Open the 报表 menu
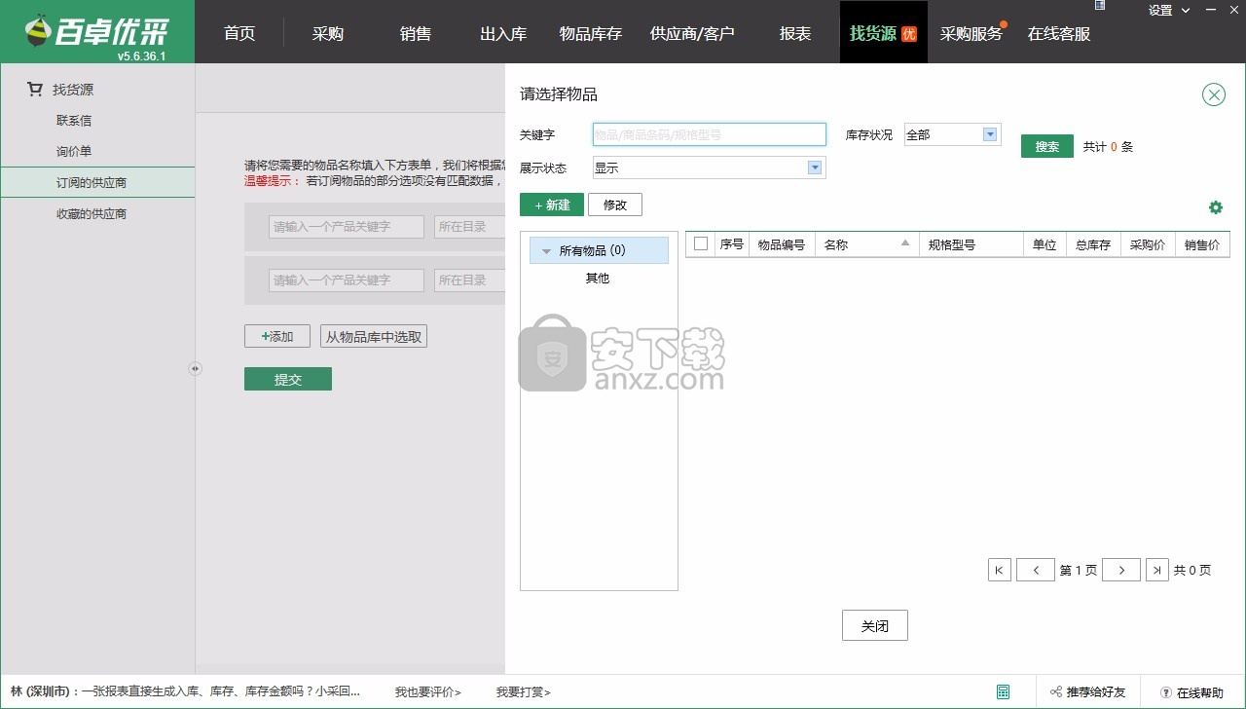Image resolution: width=1246 pixels, height=709 pixels. (795, 33)
